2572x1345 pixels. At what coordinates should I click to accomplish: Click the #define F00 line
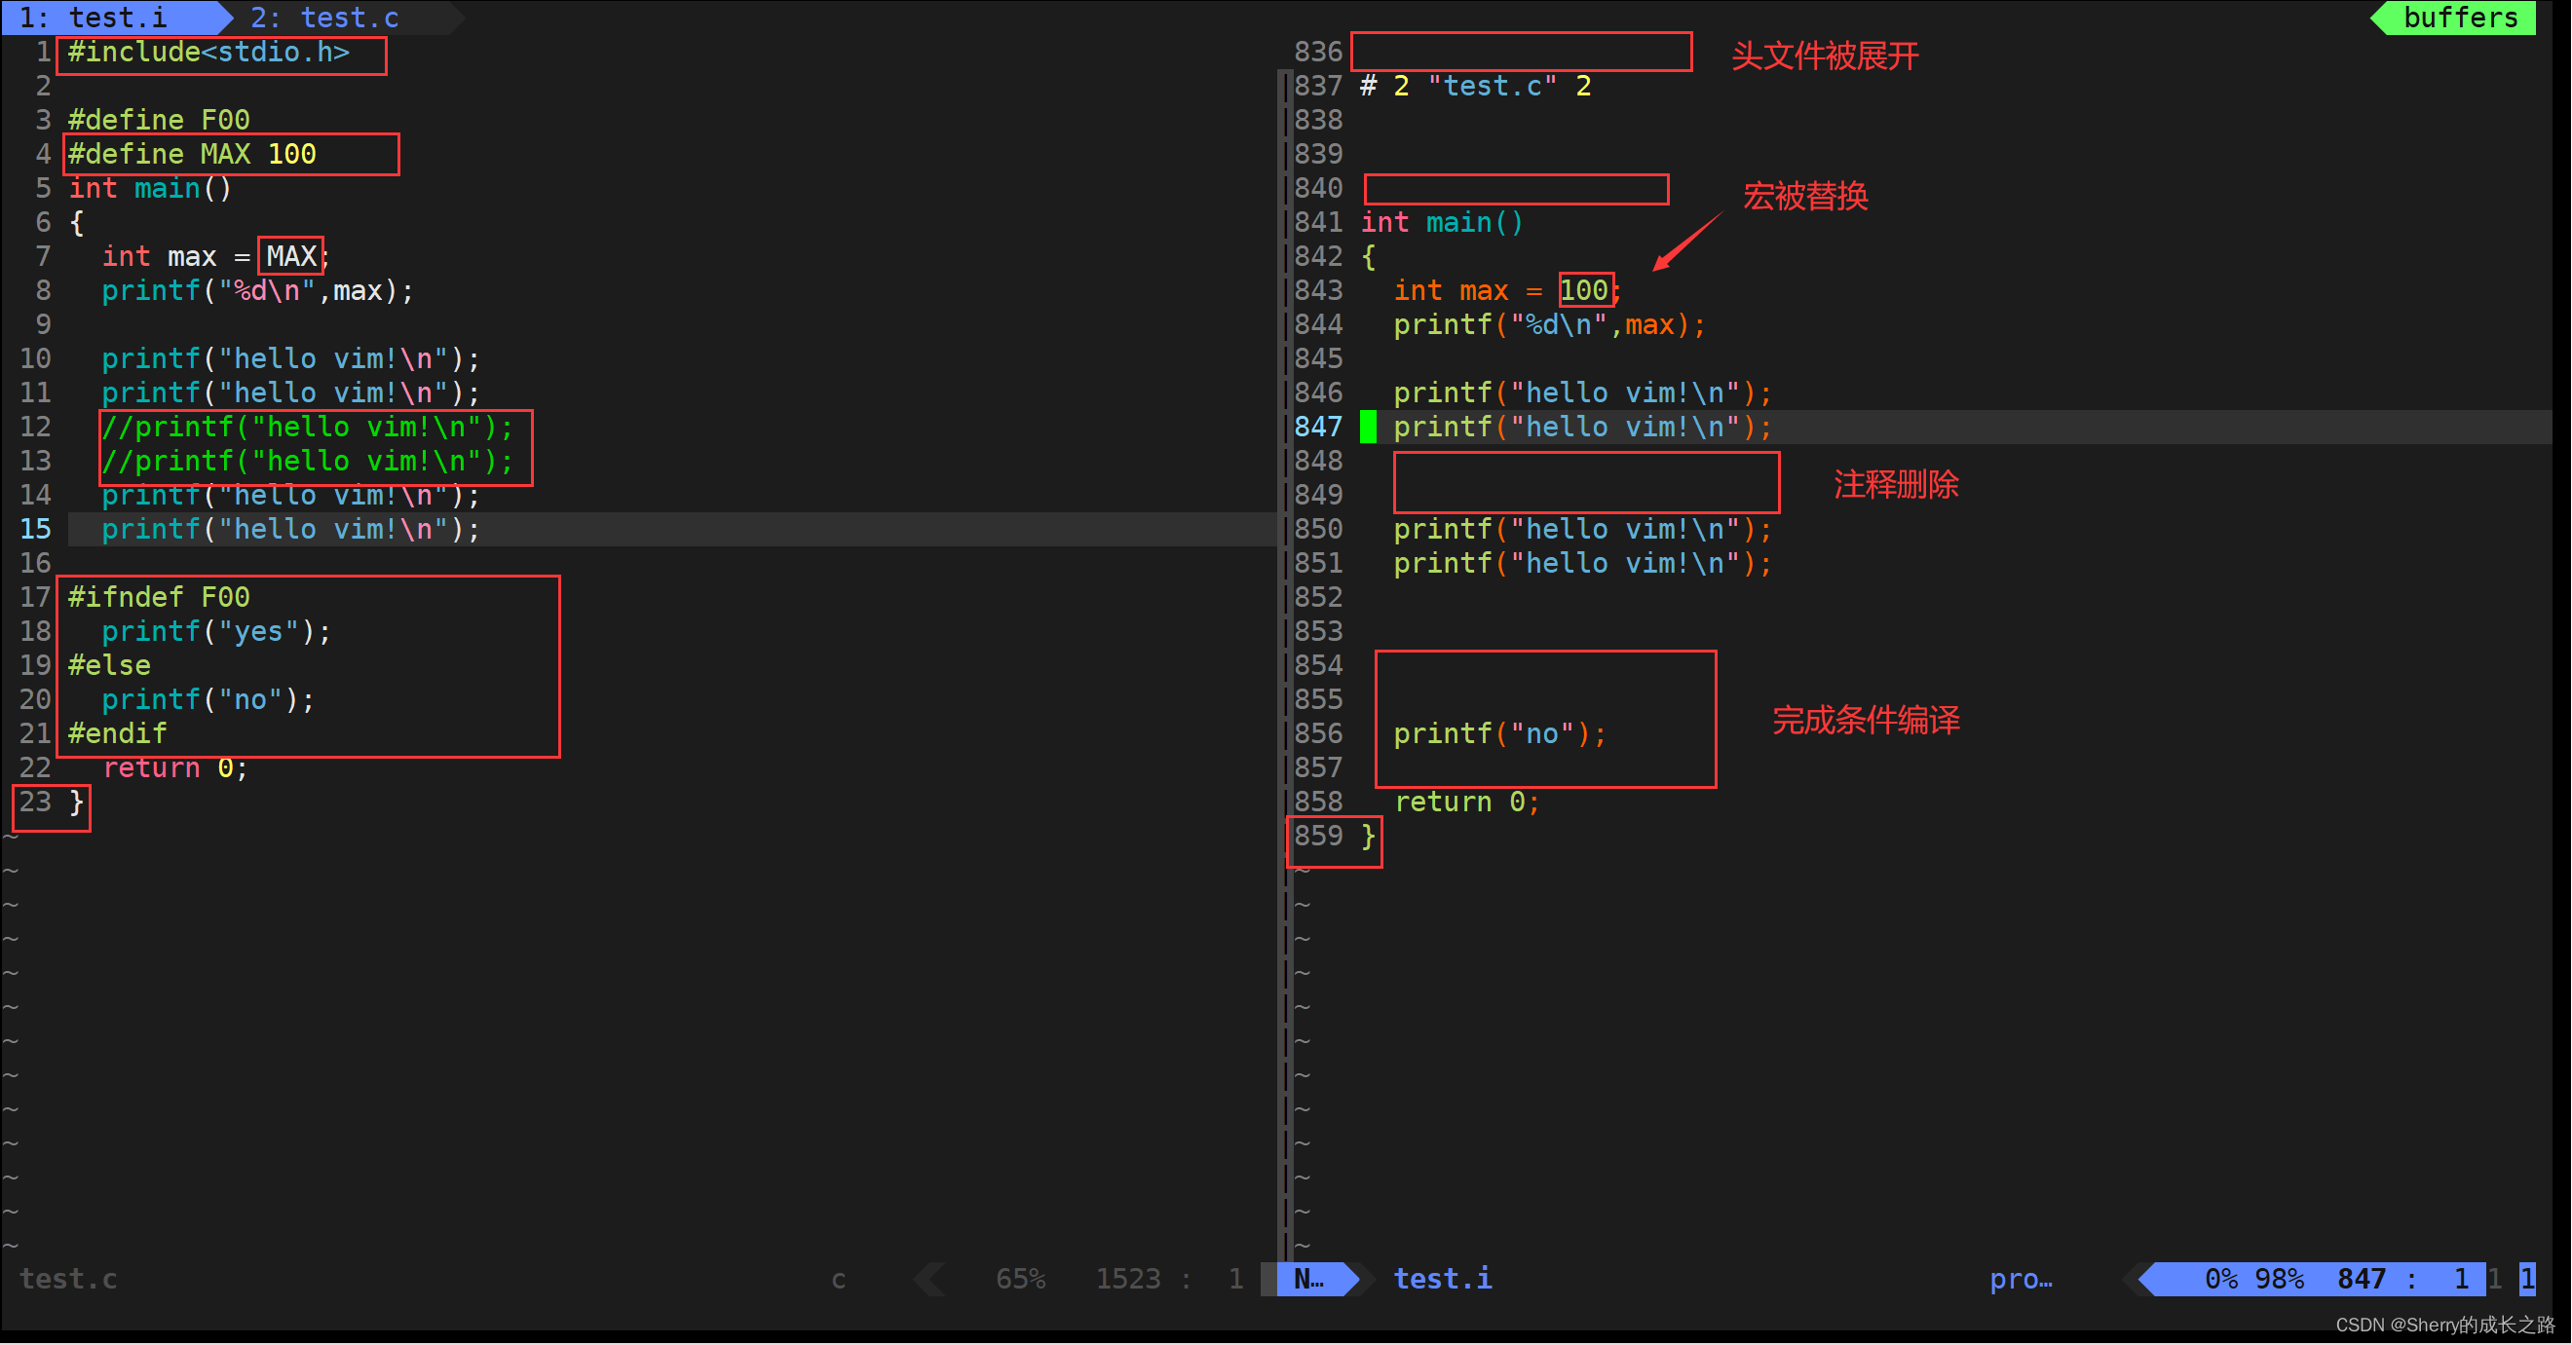[x=159, y=120]
